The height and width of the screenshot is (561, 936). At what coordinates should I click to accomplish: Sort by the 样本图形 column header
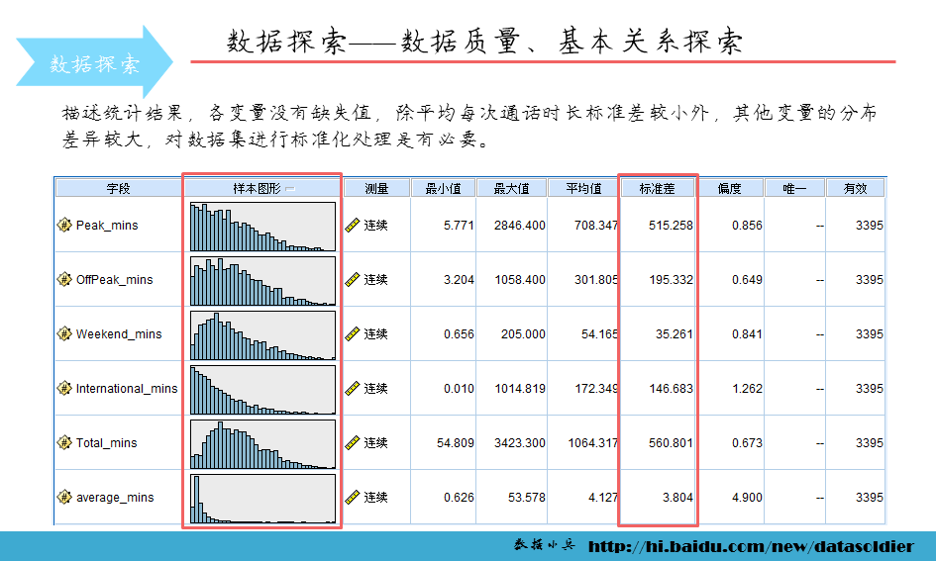262,188
